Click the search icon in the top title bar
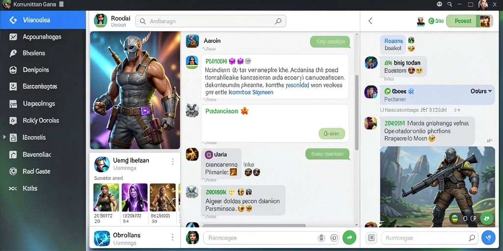Image resolution: width=503 pixels, height=251 pixels. click(449, 4)
